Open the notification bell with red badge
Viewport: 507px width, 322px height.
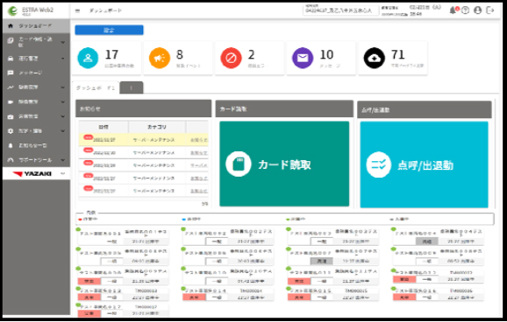click(x=453, y=10)
